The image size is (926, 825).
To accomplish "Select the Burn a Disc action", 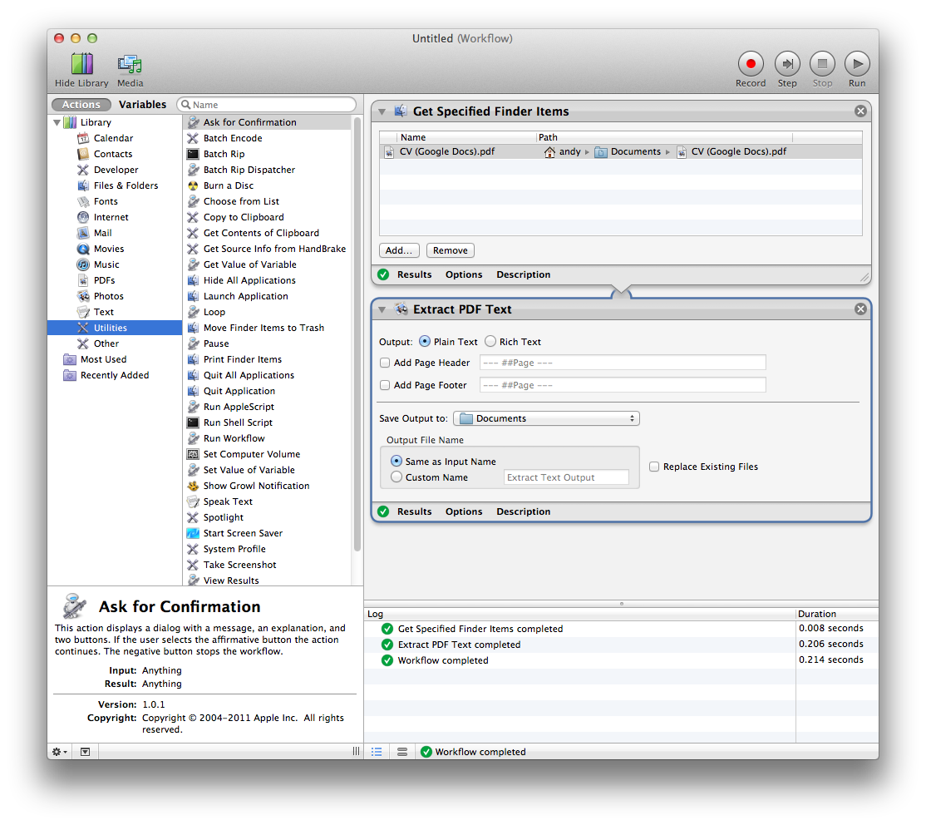I will coord(229,185).
